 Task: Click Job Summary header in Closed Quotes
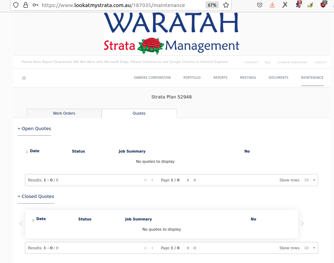click(138, 219)
